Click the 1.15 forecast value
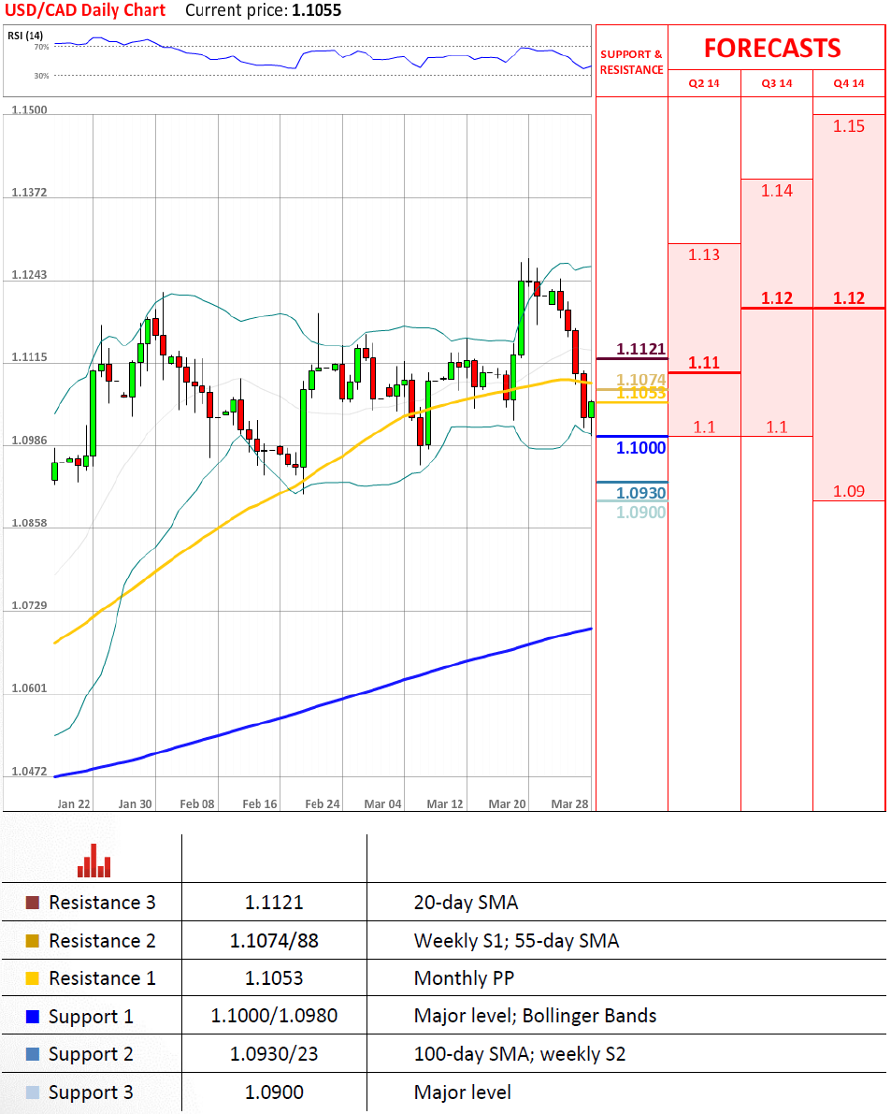This screenshot has width=891, height=1114. tap(849, 126)
